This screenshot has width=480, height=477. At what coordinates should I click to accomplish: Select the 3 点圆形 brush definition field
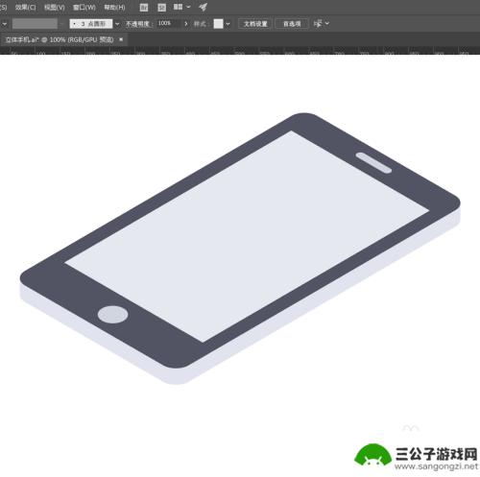tap(91, 24)
